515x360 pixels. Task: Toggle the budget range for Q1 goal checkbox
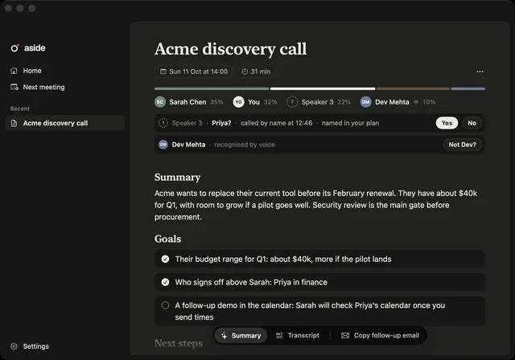(x=165, y=259)
